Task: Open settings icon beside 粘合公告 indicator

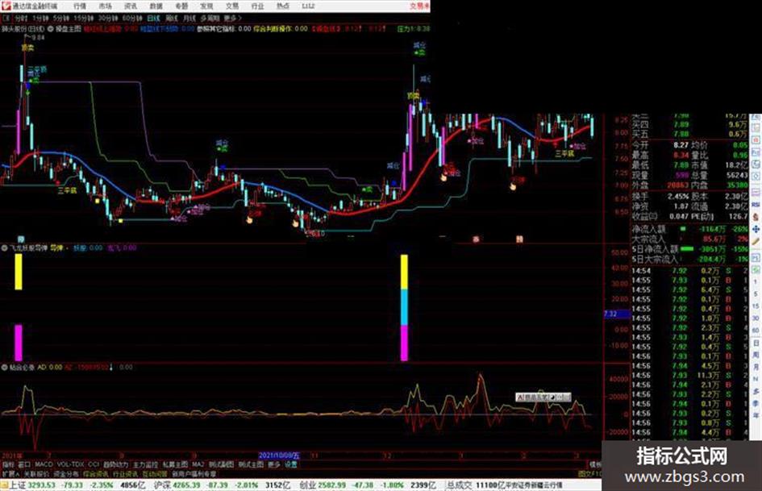Action: click(4, 368)
